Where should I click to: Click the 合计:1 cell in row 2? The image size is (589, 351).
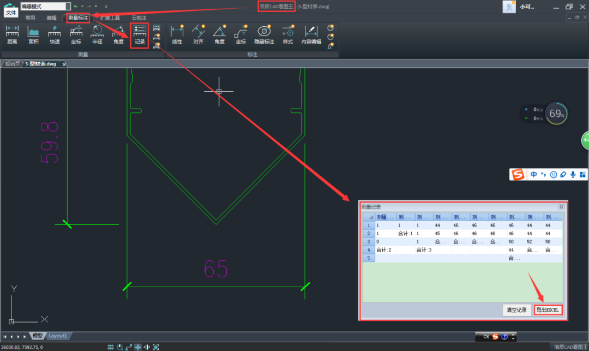tap(406, 234)
